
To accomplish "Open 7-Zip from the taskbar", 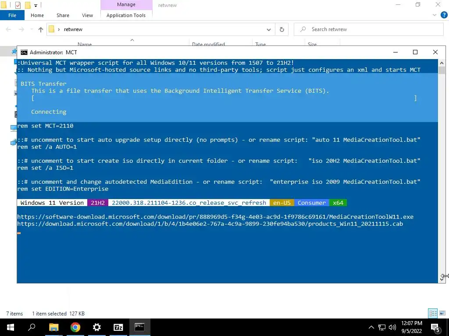I will [118, 327].
